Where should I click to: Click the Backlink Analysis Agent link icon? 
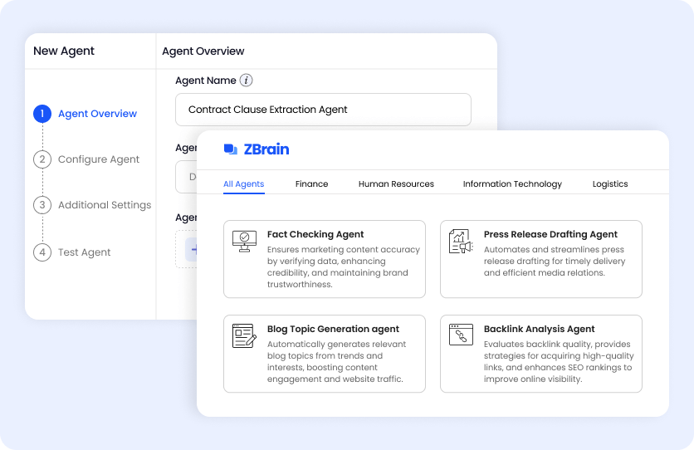pyautogui.click(x=461, y=335)
